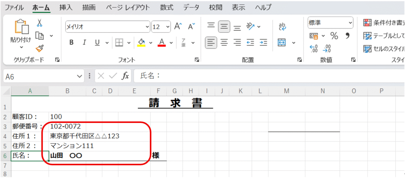Open the font name メイリオ dropdown
405x178 pixels.
pos(147,26)
